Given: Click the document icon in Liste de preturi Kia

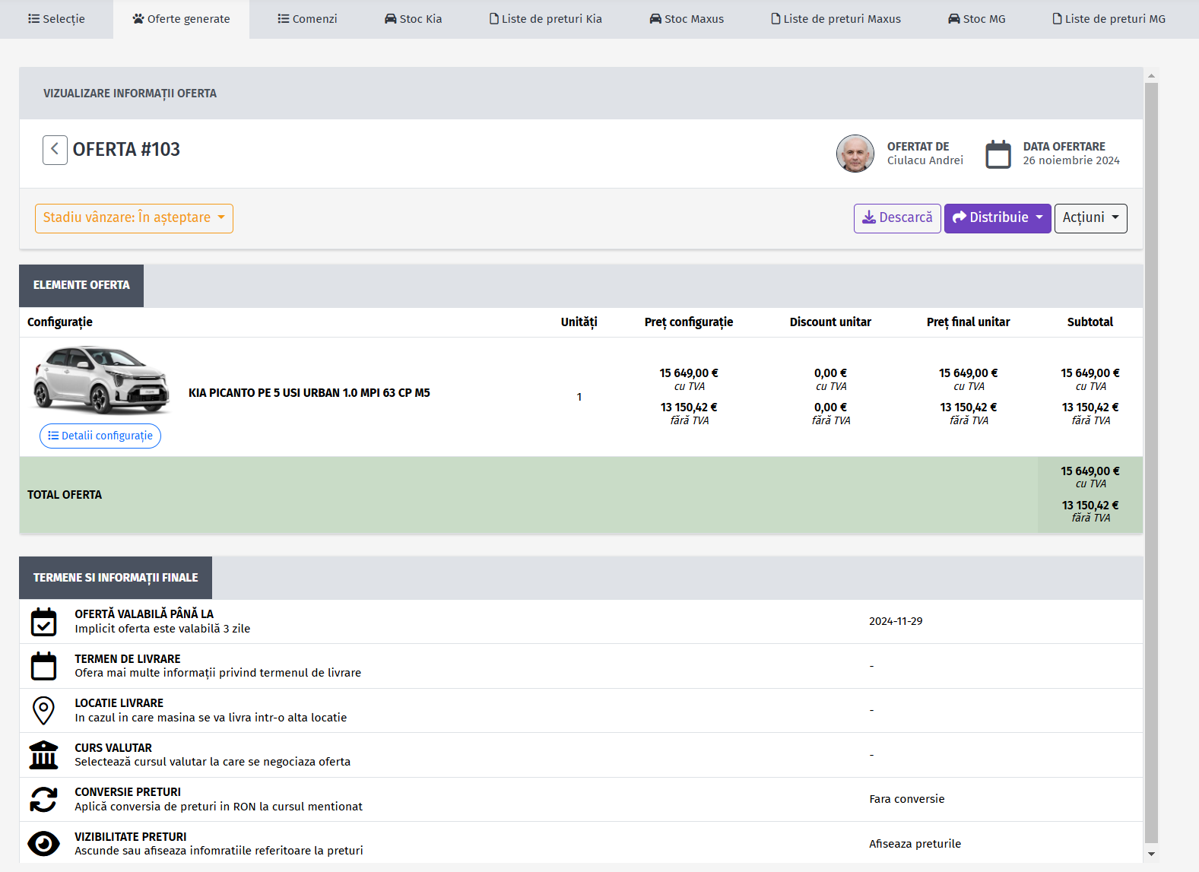Looking at the screenshot, I should click(494, 19).
